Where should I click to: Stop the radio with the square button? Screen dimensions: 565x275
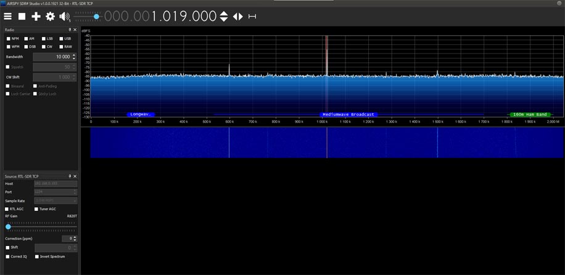(x=22, y=17)
